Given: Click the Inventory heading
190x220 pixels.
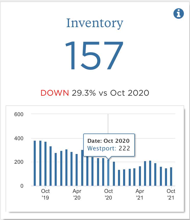Looking at the screenshot, I should tap(95, 24).
